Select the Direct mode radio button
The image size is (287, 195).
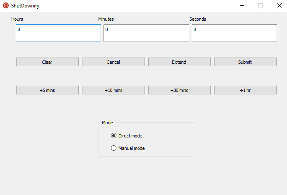(x=113, y=136)
